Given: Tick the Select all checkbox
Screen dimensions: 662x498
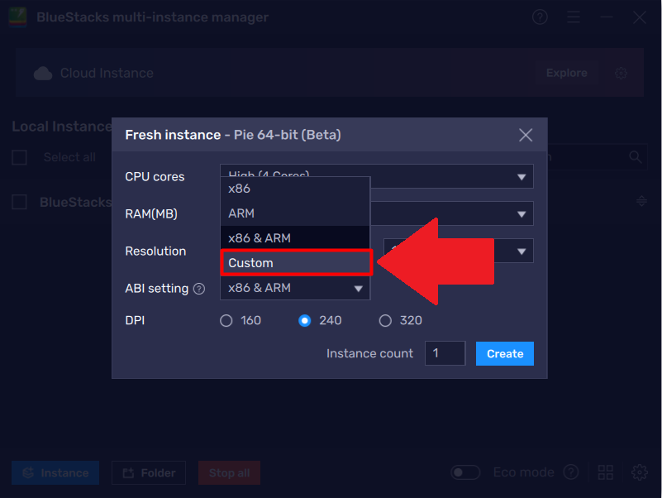Looking at the screenshot, I should tap(19, 157).
